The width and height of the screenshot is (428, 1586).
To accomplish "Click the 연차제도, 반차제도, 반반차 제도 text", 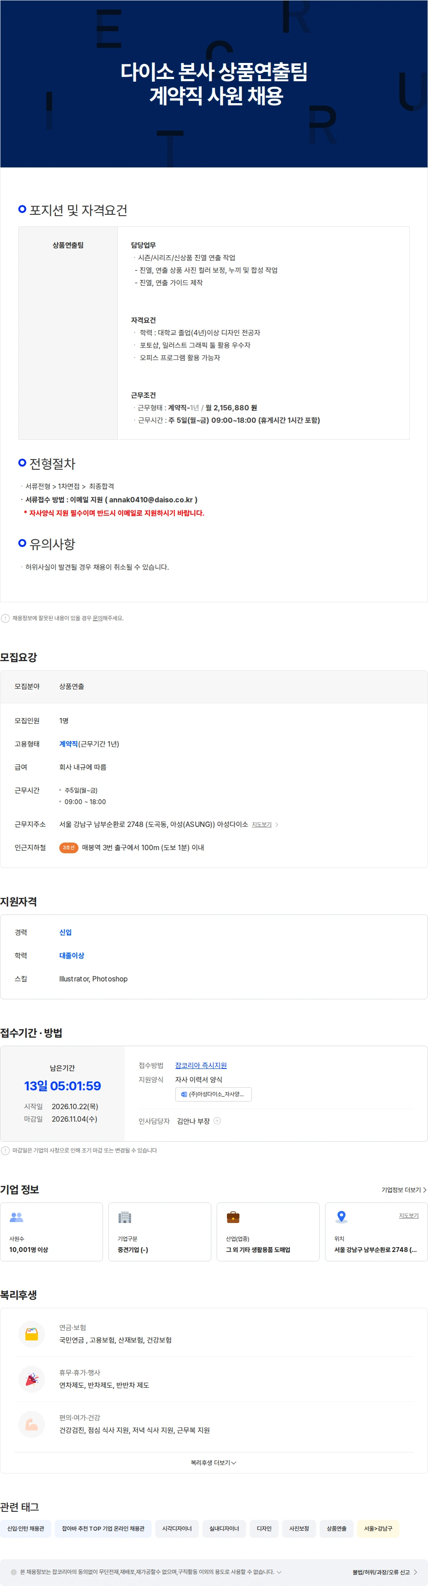I will click(104, 1385).
